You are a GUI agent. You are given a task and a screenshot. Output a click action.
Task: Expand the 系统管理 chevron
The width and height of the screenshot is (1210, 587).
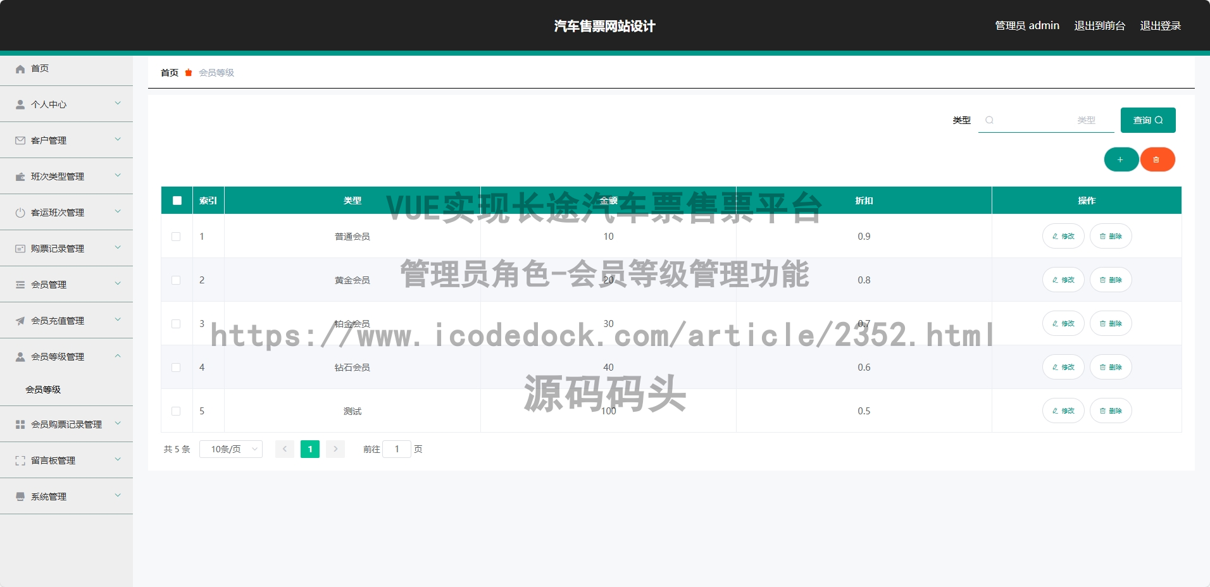point(118,495)
